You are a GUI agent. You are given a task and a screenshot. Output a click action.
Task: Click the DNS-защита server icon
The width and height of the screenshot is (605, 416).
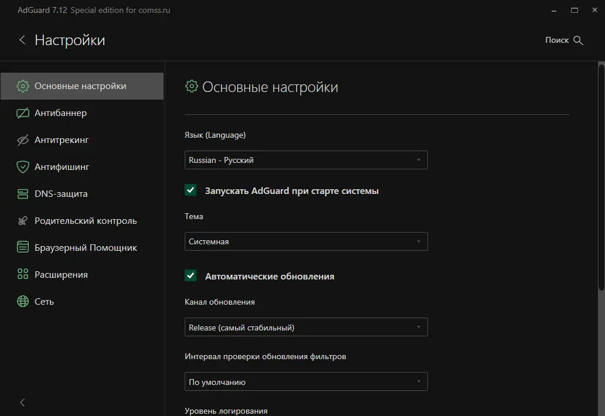pyautogui.click(x=23, y=194)
